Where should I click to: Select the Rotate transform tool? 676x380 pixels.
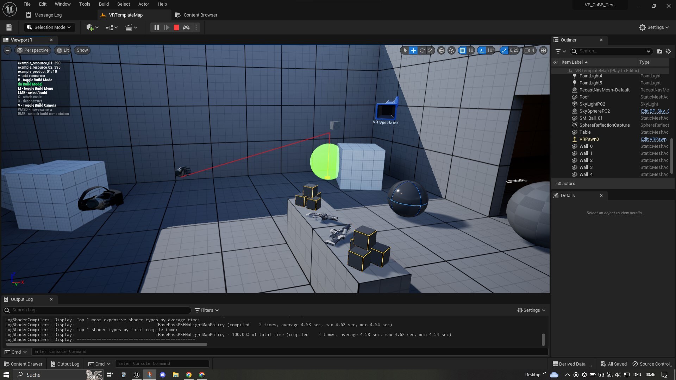422,50
